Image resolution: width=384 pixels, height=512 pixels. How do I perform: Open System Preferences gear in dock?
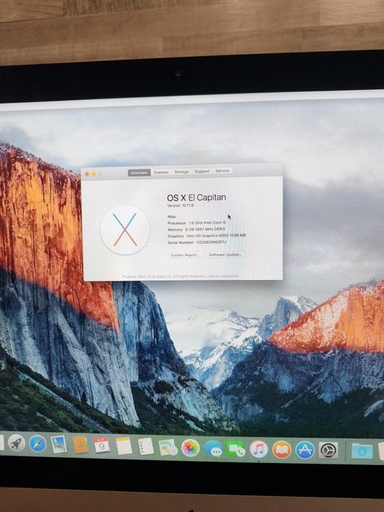pos(328,451)
